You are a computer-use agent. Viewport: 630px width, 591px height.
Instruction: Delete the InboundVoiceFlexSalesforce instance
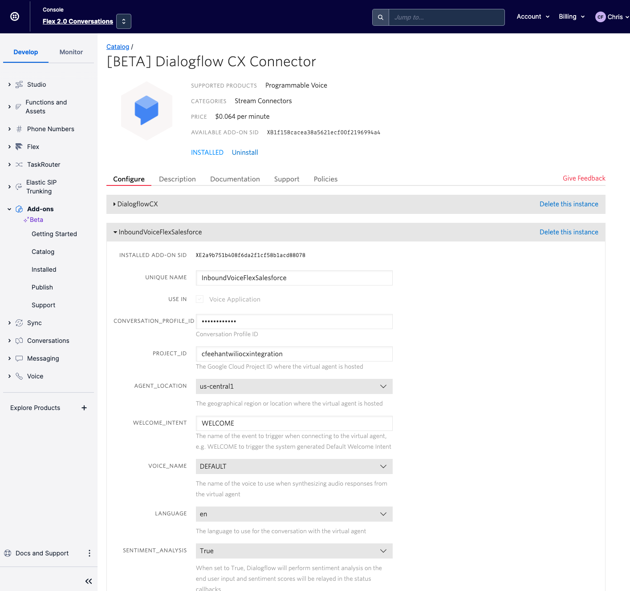[569, 232]
